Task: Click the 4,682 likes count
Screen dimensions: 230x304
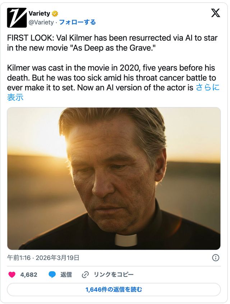Action: [29, 274]
